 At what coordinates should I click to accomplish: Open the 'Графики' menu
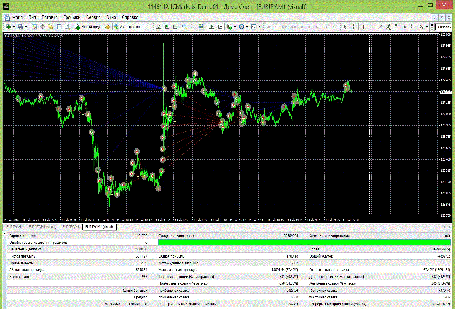[72, 17]
